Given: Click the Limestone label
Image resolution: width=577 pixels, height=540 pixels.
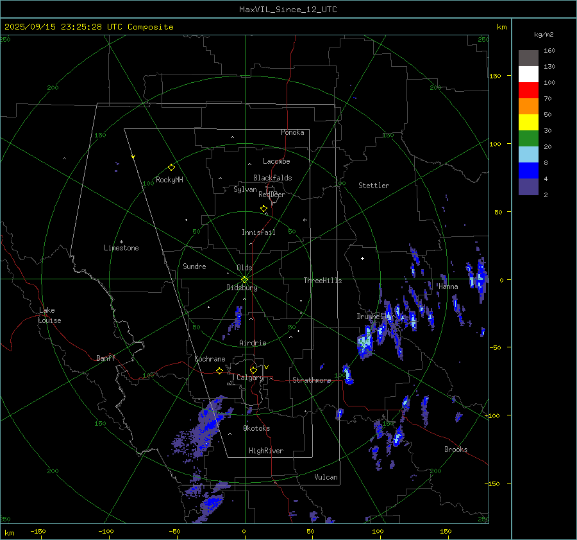Looking at the screenshot, I should (121, 248).
